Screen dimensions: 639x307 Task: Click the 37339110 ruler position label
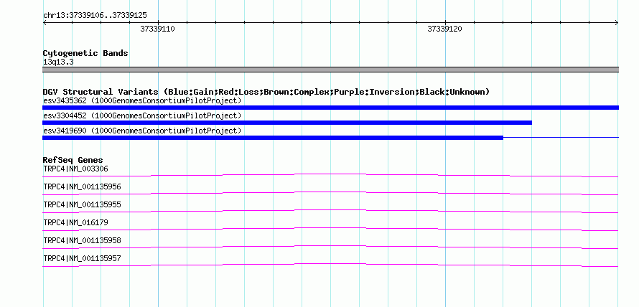click(x=158, y=29)
